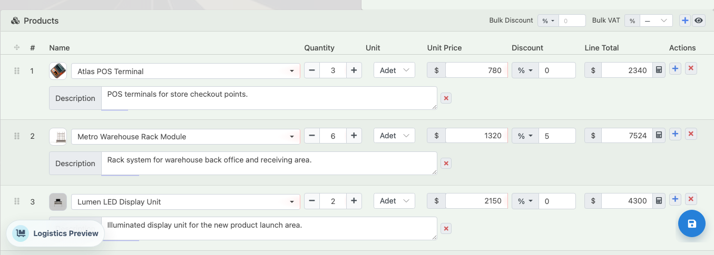Screen dimensions: 714x255
Task: Click the move icon in table header
Action: (16, 47)
